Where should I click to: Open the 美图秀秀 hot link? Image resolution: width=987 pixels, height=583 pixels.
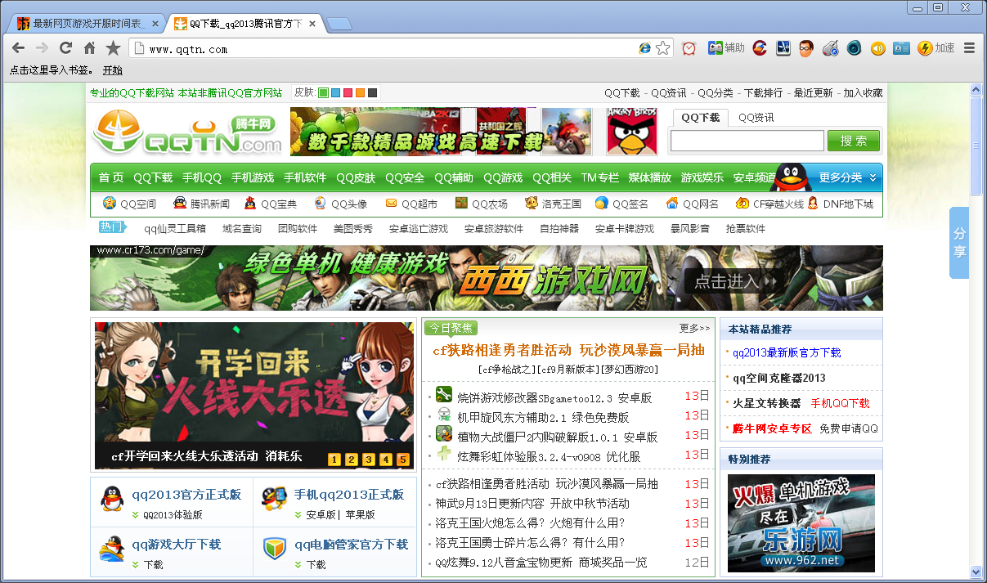tap(353, 229)
